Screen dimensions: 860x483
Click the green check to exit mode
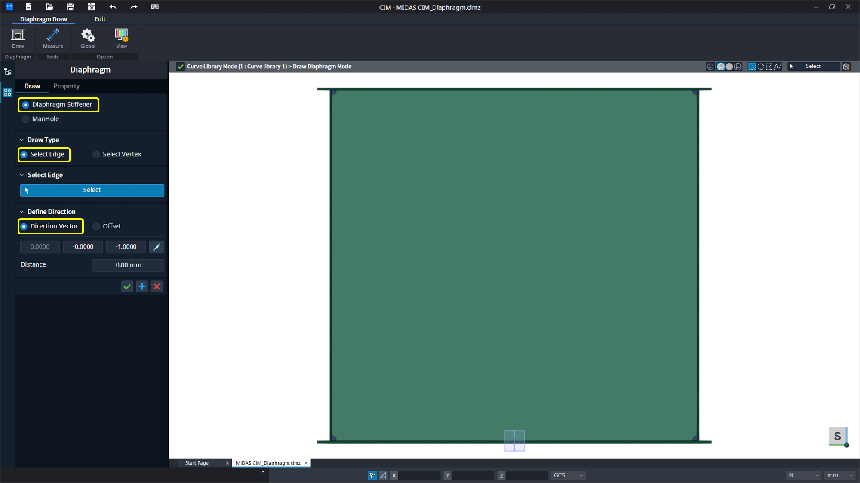pyautogui.click(x=181, y=67)
